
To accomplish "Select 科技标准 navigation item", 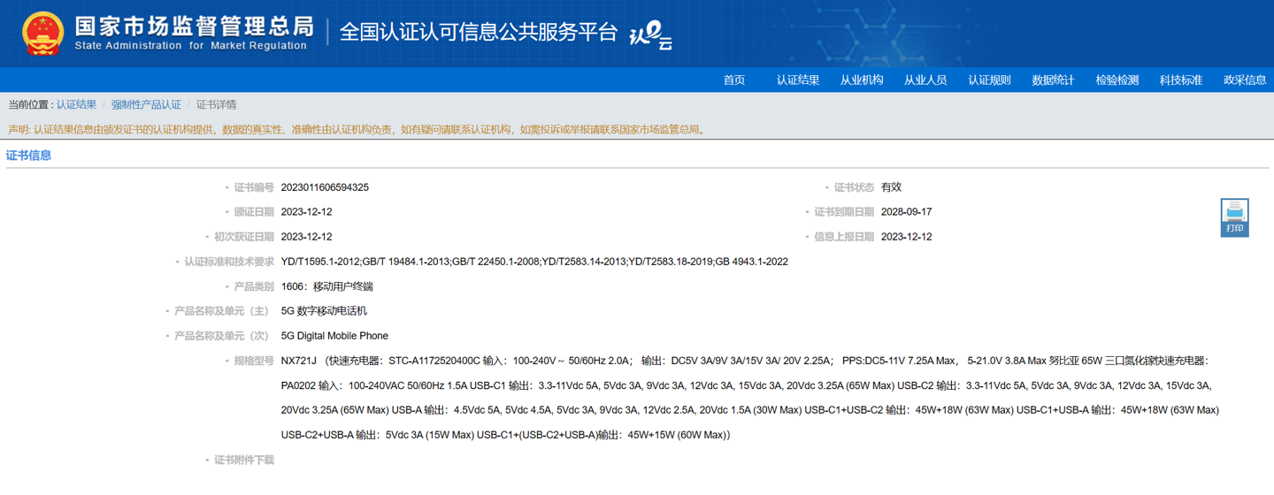I will [x=1181, y=80].
